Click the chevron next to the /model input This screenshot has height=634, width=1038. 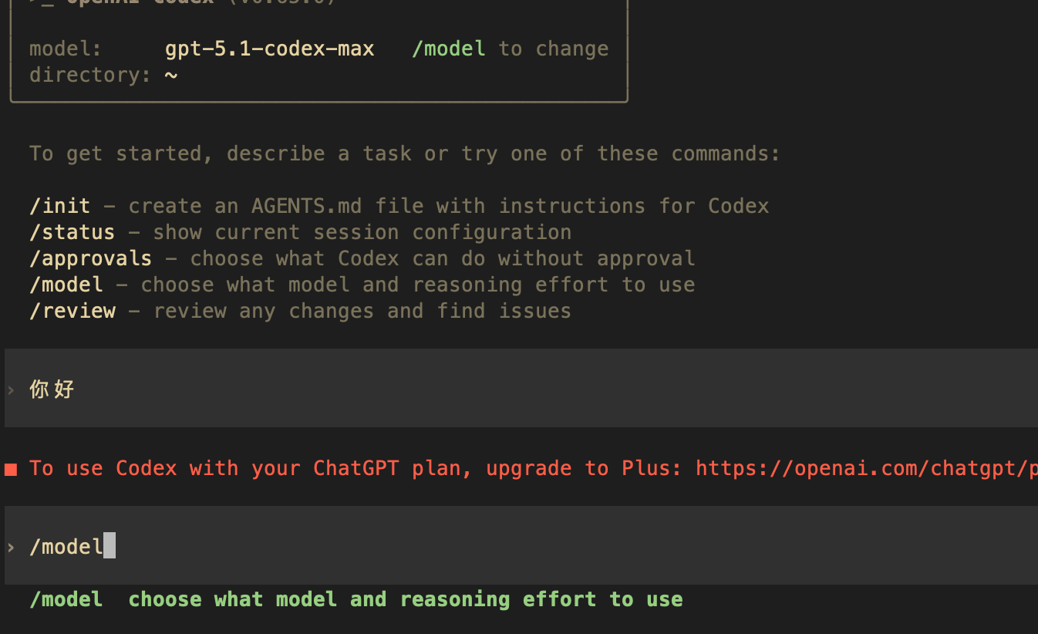(11, 547)
